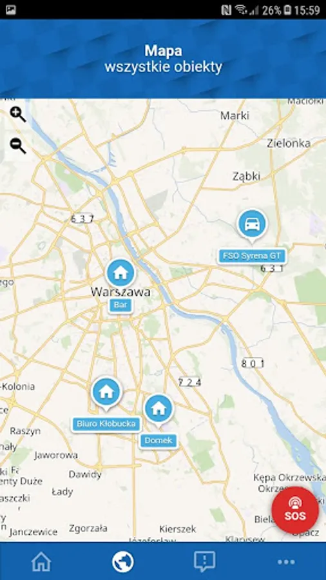Zoom out the map view
Viewport: 326px width, 580px height.
click(x=18, y=146)
